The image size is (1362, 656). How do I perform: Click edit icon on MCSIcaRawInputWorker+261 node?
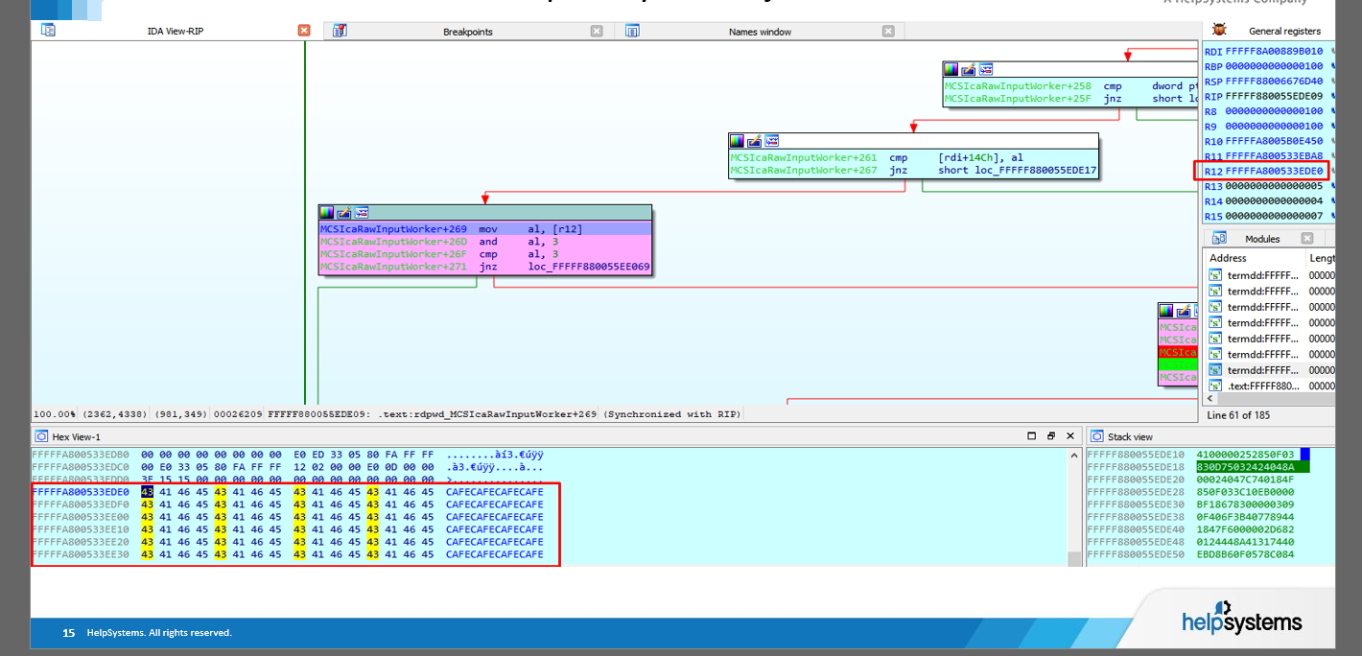(x=754, y=140)
